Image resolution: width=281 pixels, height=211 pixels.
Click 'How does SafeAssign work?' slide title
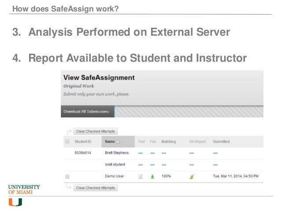pos(66,9)
